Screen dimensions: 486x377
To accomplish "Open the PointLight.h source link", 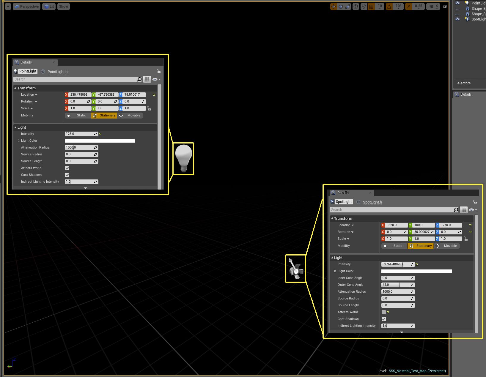I will coord(57,72).
